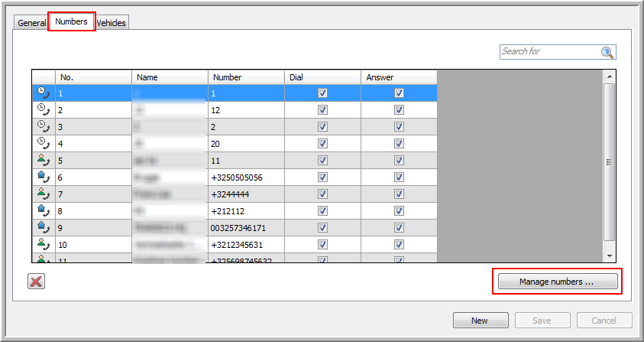This screenshot has width=644, height=342.
Task: Click the magnifier search icon
Action: [x=607, y=52]
